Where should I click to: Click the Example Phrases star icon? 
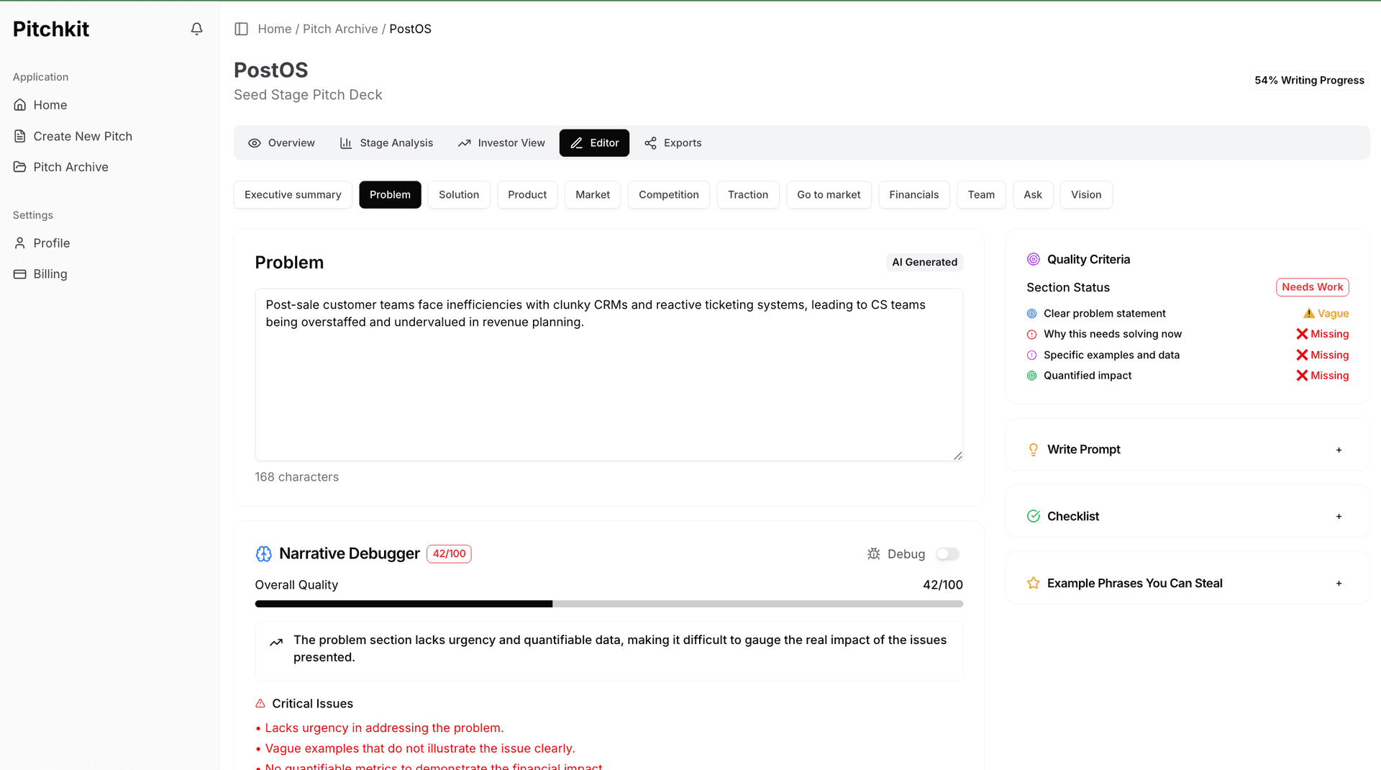coord(1034,584)
